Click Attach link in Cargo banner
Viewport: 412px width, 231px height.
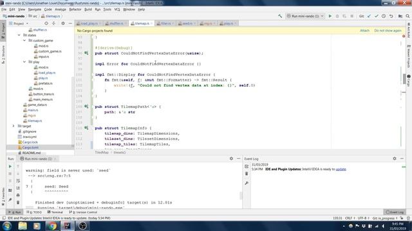click(364, 31)
